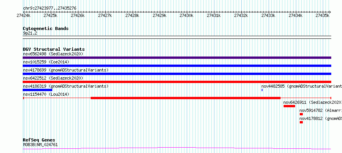Click the 27425k ruler mark
This screenshot has width=342, height=153.
tap(51, 15)
